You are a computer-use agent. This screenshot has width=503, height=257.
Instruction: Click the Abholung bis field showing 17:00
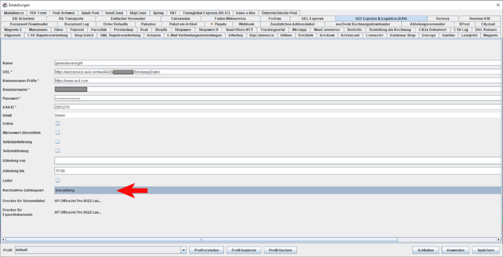[278, 171]
